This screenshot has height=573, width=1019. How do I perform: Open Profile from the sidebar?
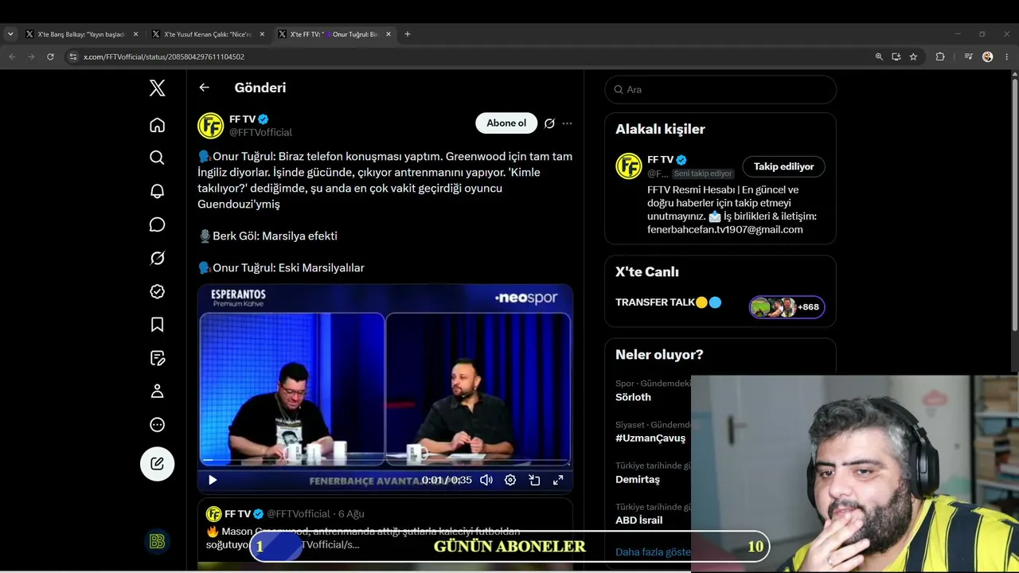tap(158, 392)
